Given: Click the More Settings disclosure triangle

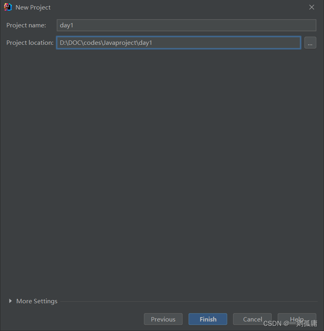Looking at the screenshot, I should [10, 301].
